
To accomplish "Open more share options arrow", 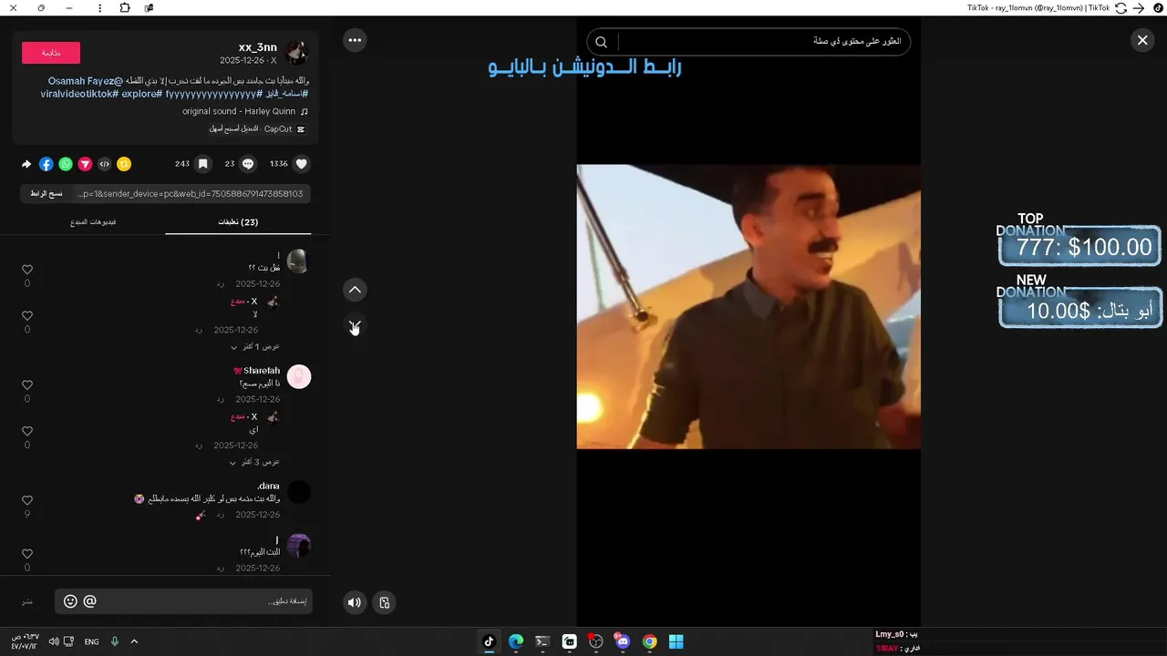I will pyautogui.click(x=26, y=164).
